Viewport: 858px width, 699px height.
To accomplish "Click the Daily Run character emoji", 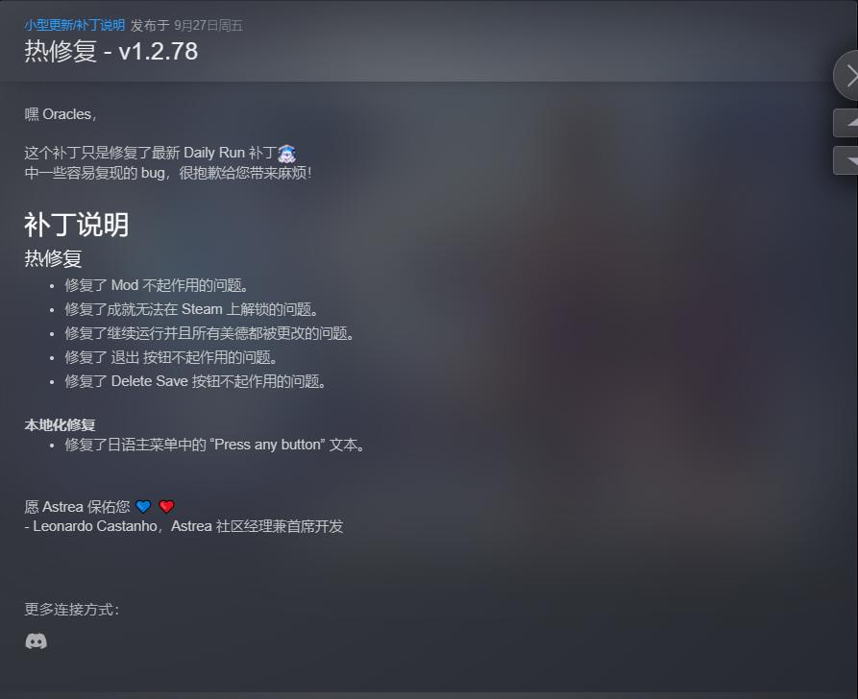I will [x=286, y=153].
